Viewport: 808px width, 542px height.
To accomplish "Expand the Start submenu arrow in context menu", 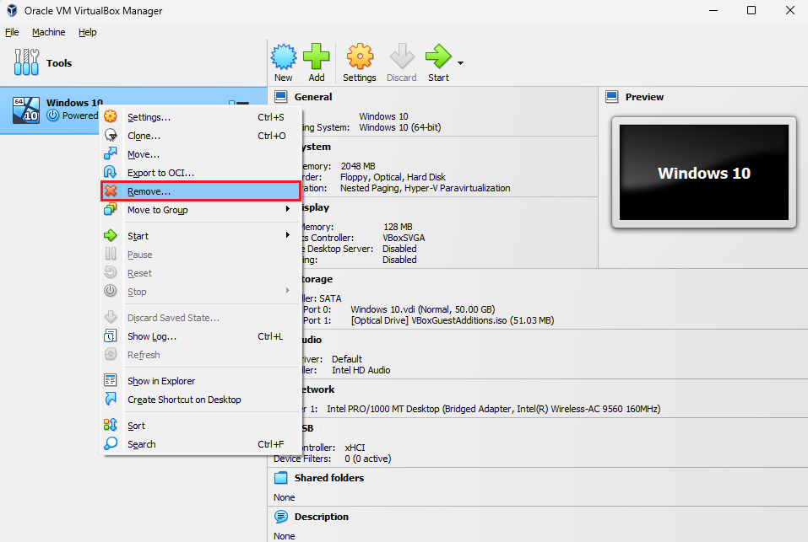I will click(x=288, y=235).
